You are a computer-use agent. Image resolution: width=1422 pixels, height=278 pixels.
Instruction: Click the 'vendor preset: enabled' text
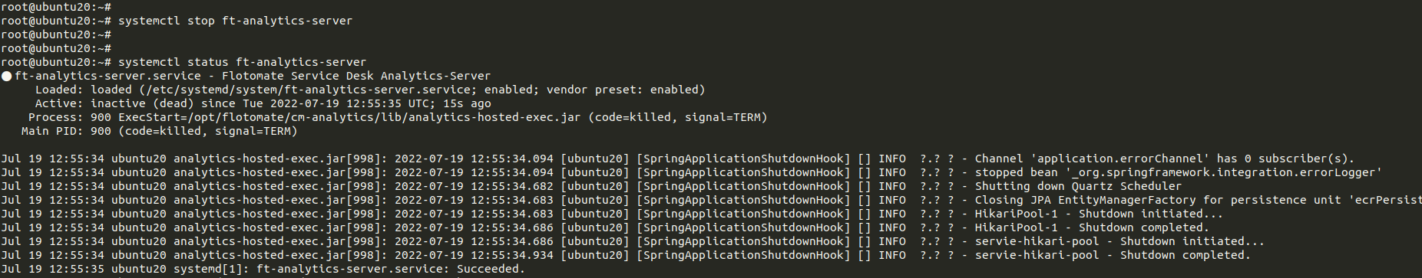click(x=622, y=90)
